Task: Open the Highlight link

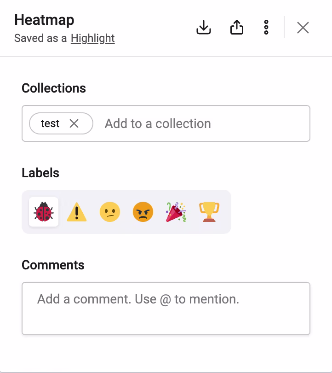Action: [92, 38]
